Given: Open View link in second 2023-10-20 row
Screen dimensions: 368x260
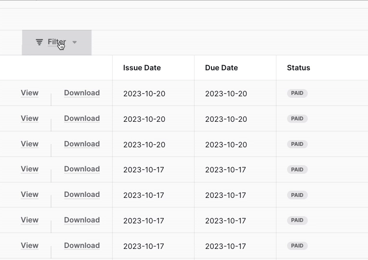Looking at the screenshot, I should click(x=29, y=118).
